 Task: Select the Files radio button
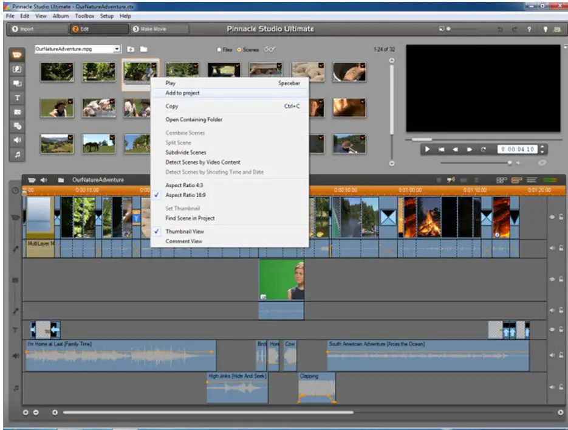pos(219,50)
